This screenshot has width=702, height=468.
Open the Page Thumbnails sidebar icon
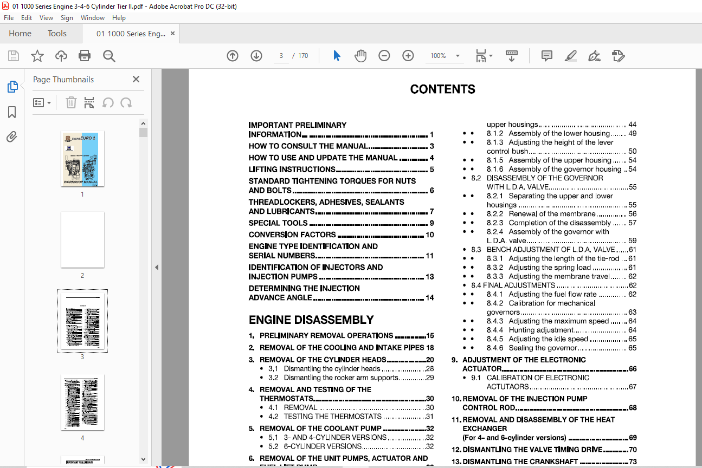point(12,87)
